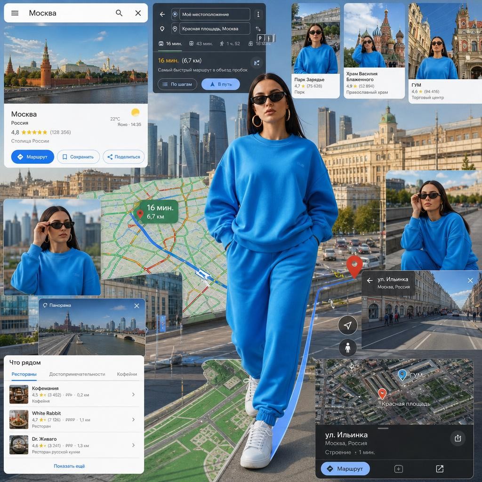The image size is (482, 482).
Task: Click the large red destination pin on the road
Action: coord(354,267)
